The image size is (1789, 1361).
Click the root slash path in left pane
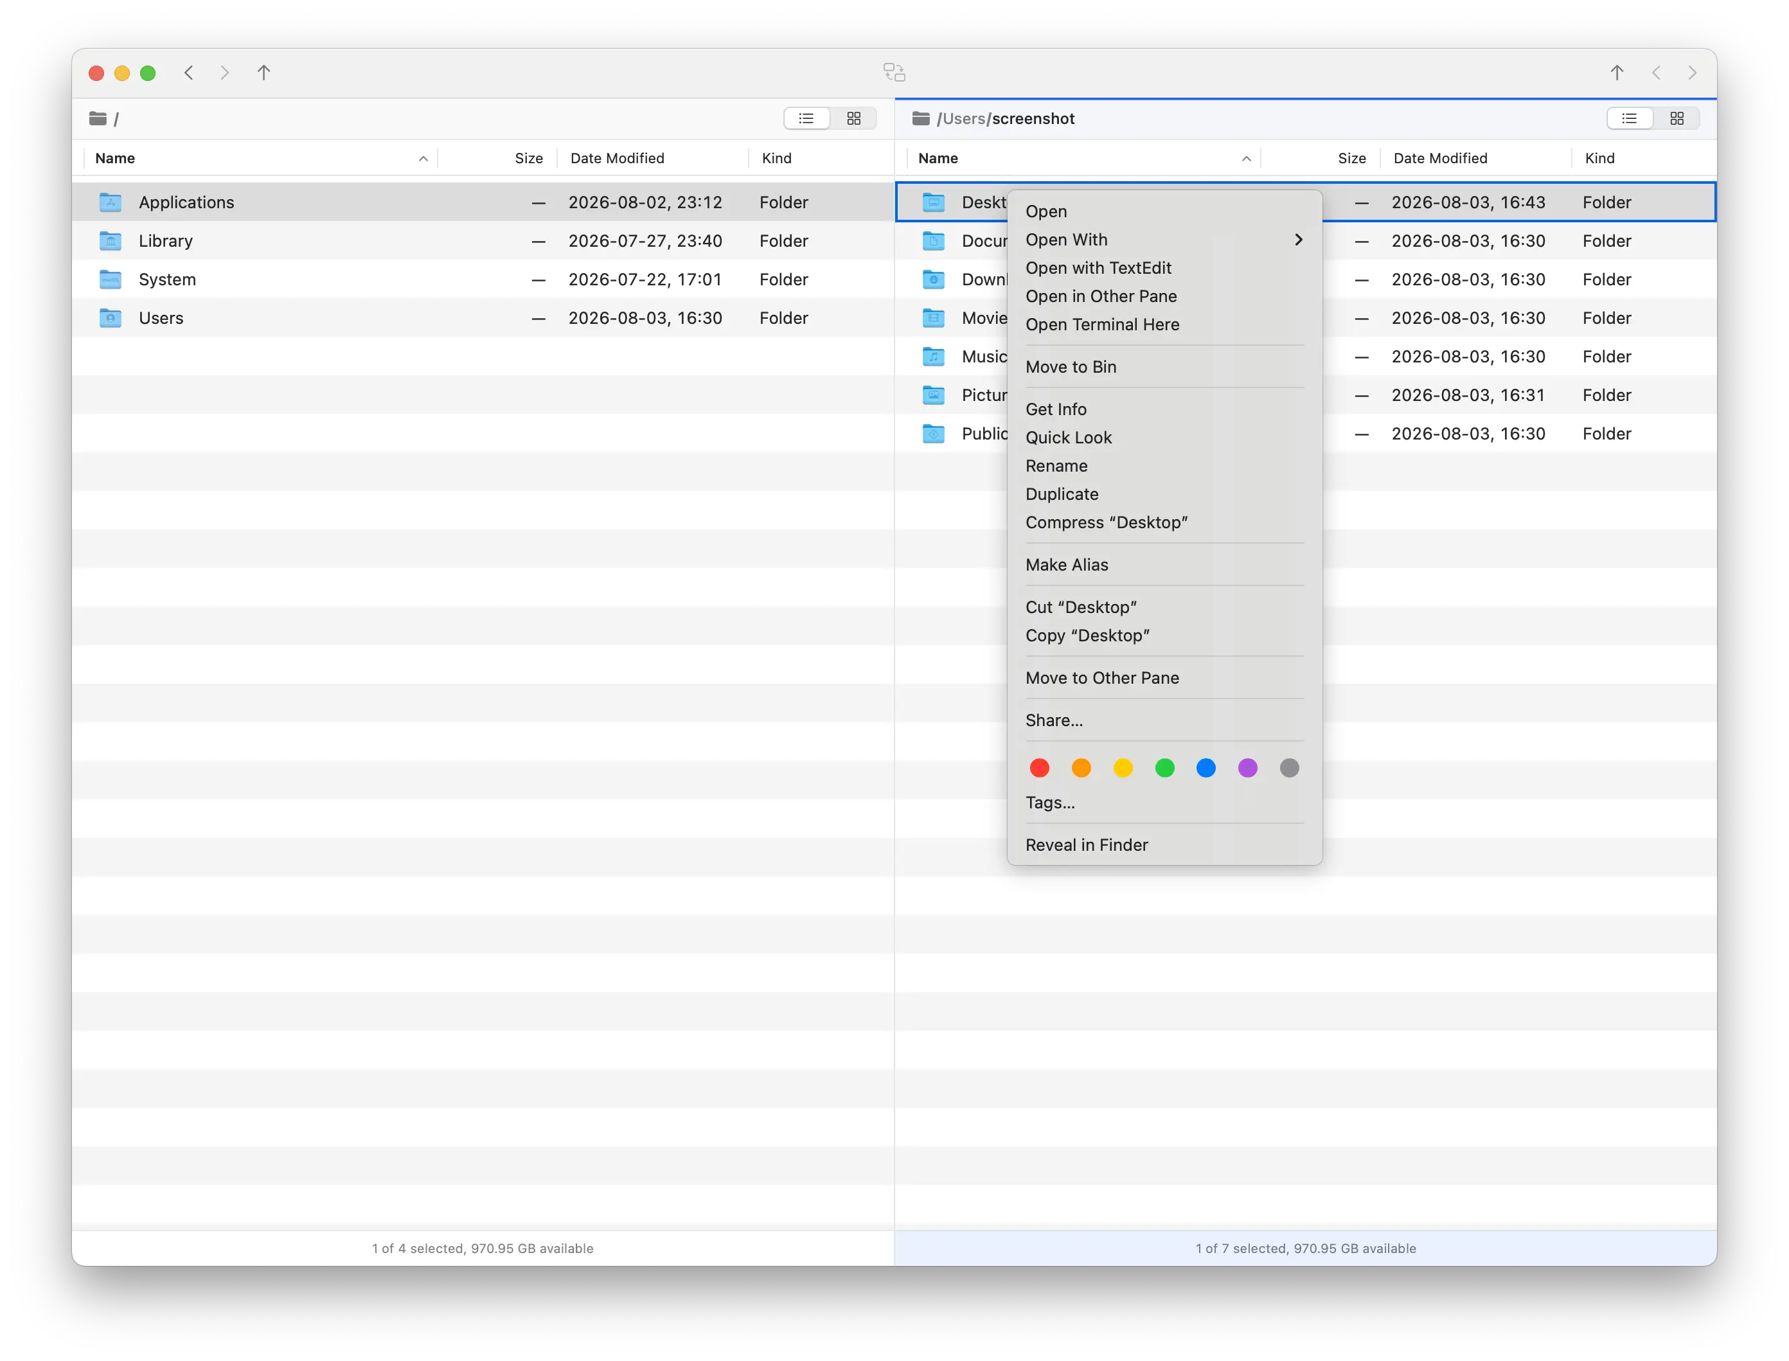[117, 119]
